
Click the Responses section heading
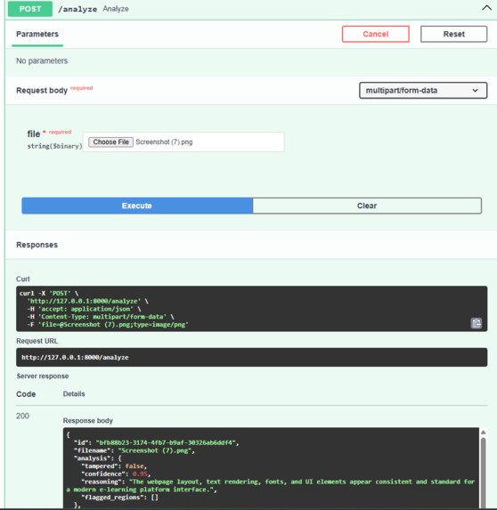[37, 245]
